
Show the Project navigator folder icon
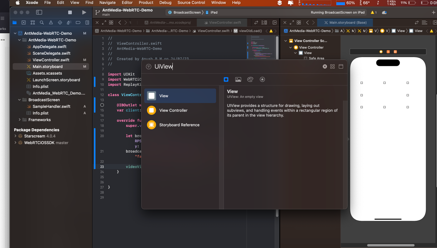coord(14,23)
